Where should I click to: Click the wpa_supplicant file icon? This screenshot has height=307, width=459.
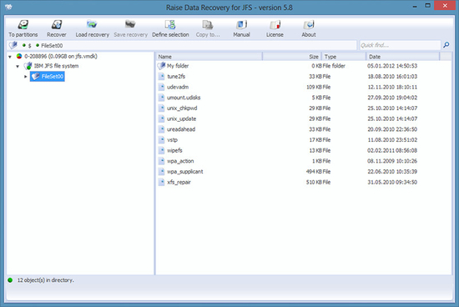(161, 172)
